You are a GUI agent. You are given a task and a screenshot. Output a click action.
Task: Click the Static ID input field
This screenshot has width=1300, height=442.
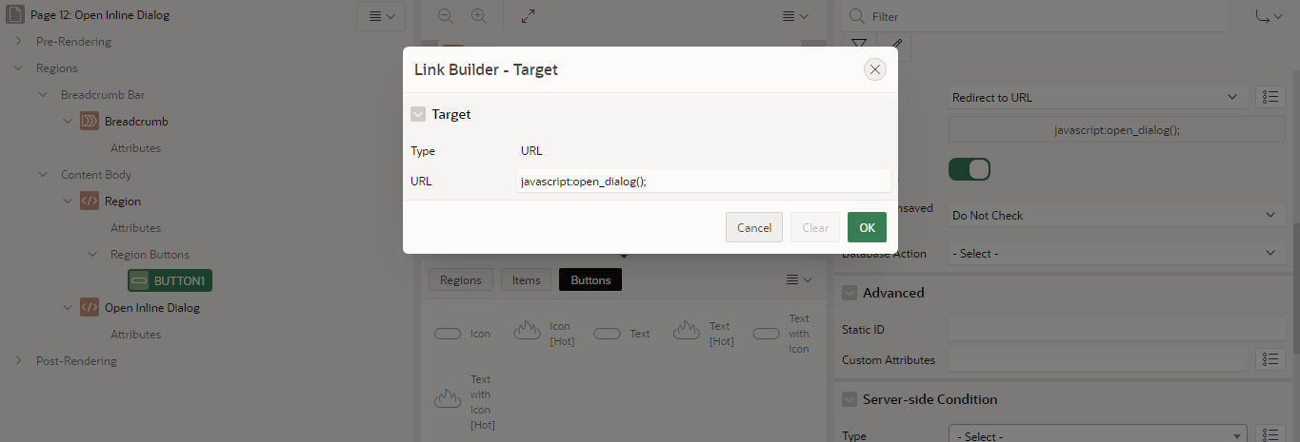pos(1116,329)
